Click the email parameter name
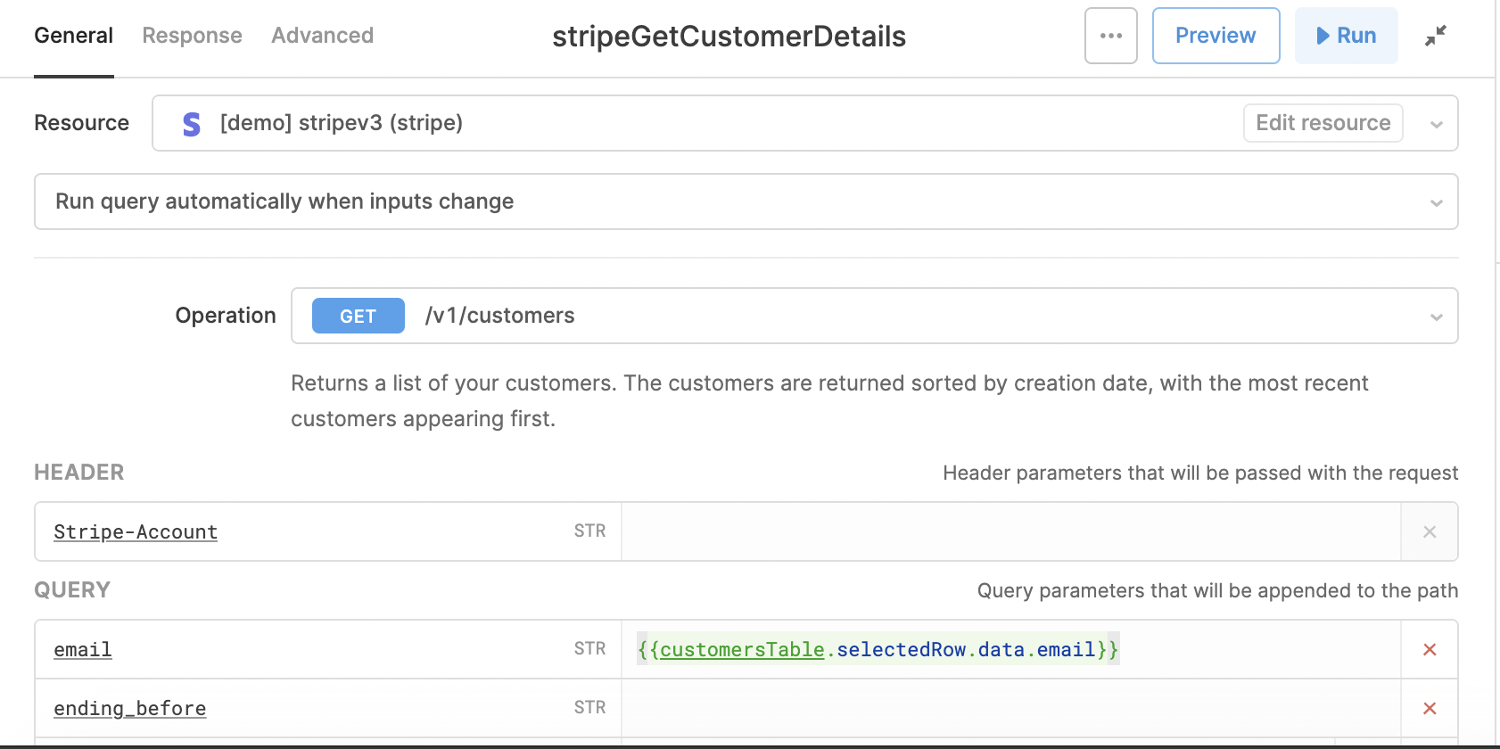Screen dimensions: 1500x749 83,650
